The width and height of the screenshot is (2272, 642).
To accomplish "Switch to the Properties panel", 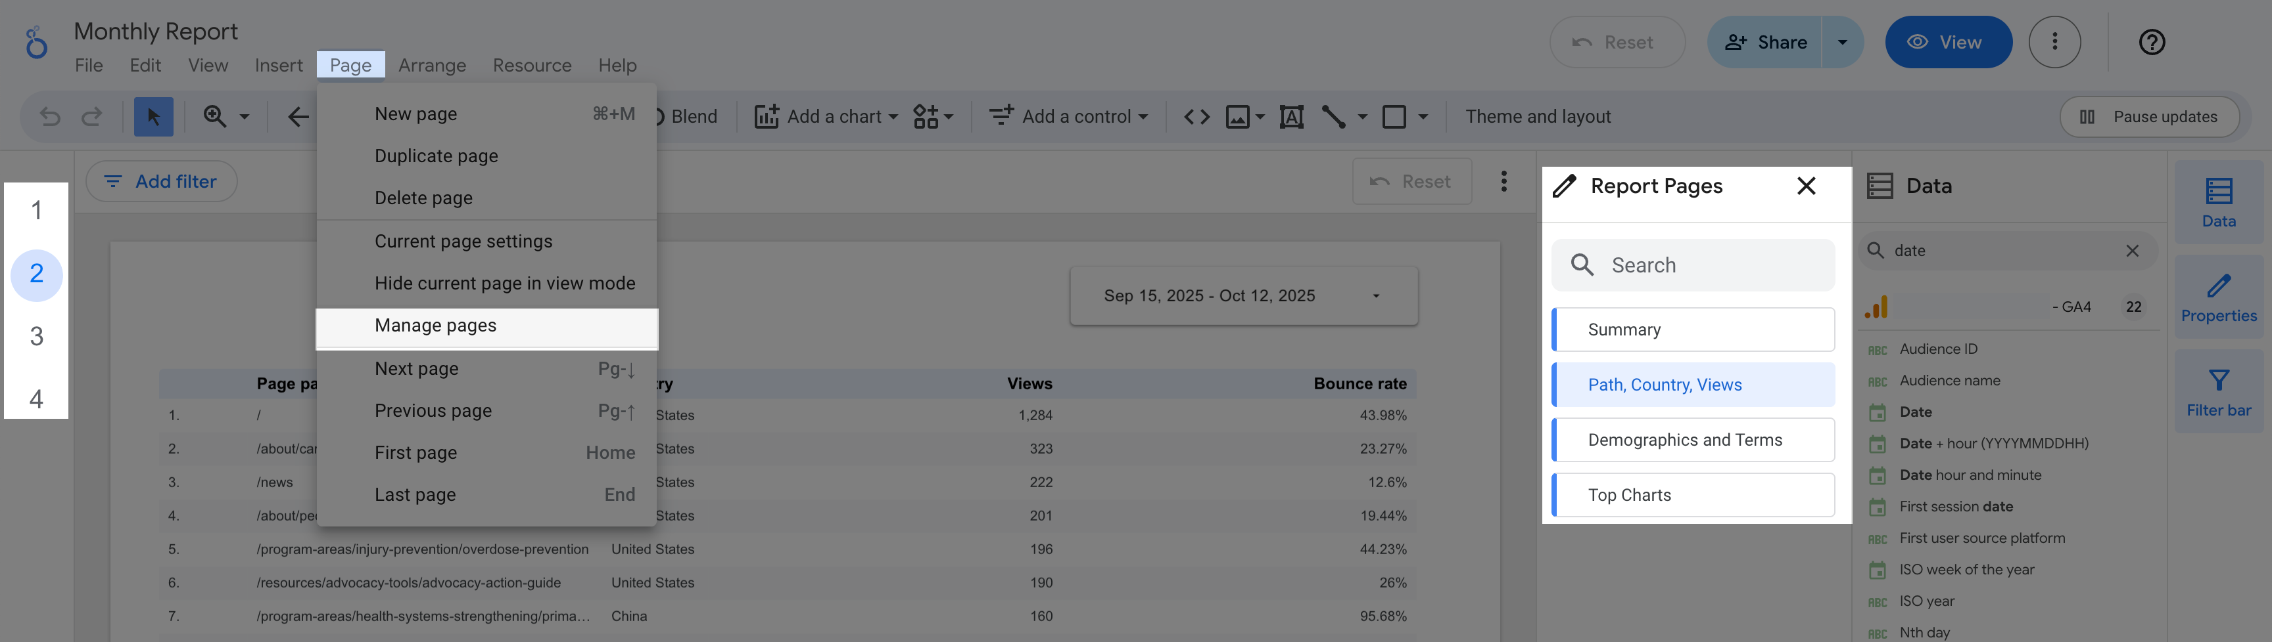I will (x=2220, y=297).
